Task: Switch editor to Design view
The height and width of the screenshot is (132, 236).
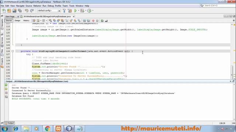Action: pyautogui.click(x=17, y=21)
